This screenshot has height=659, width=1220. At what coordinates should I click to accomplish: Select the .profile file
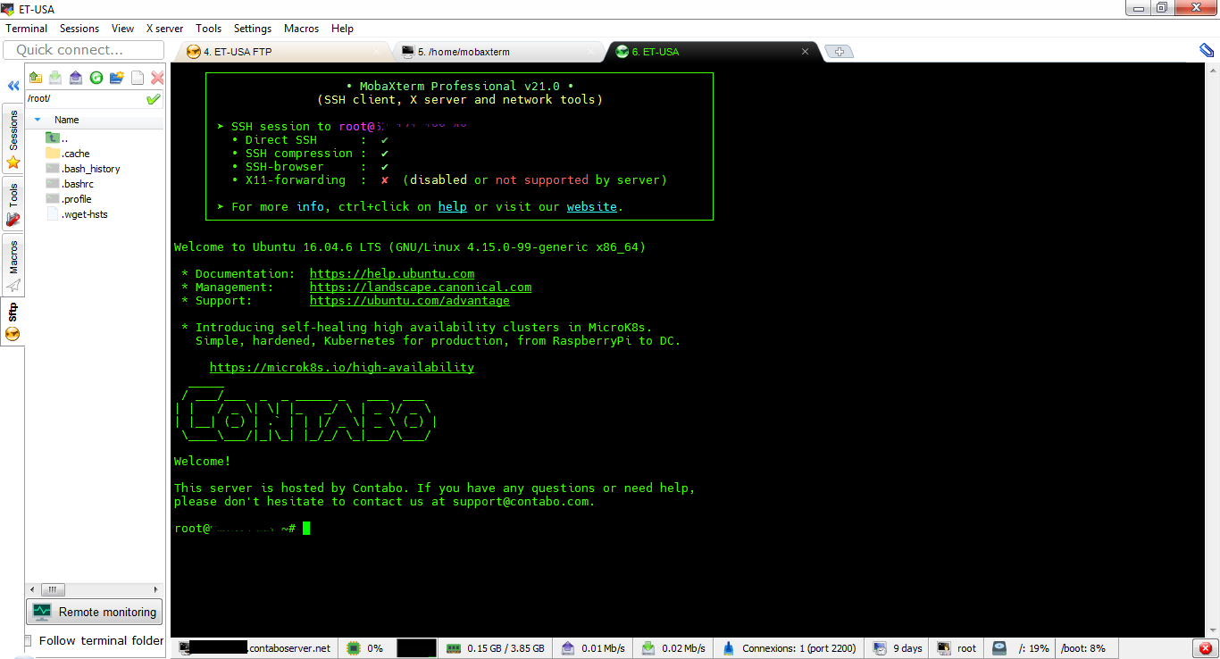pos(69,199)
